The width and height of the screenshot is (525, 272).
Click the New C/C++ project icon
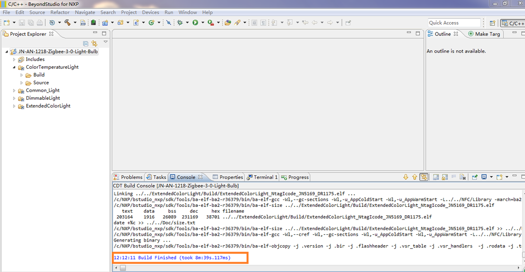105,23
